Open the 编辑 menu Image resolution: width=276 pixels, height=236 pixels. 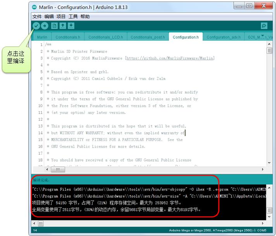(x=49, y=17)
